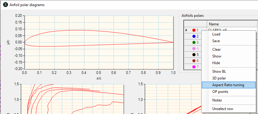Click the red color dot of polar 1

(194, 30)
